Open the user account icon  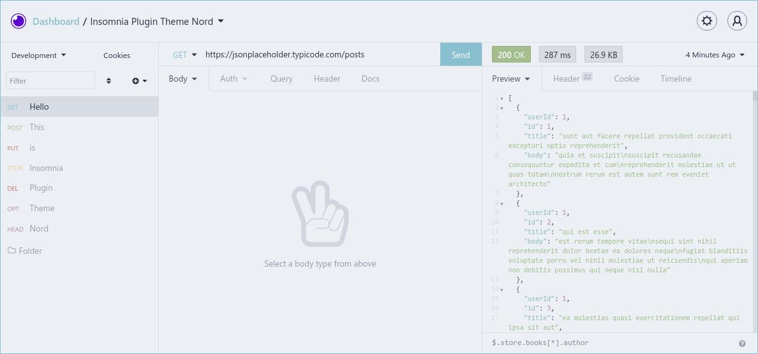coord(737,21)
